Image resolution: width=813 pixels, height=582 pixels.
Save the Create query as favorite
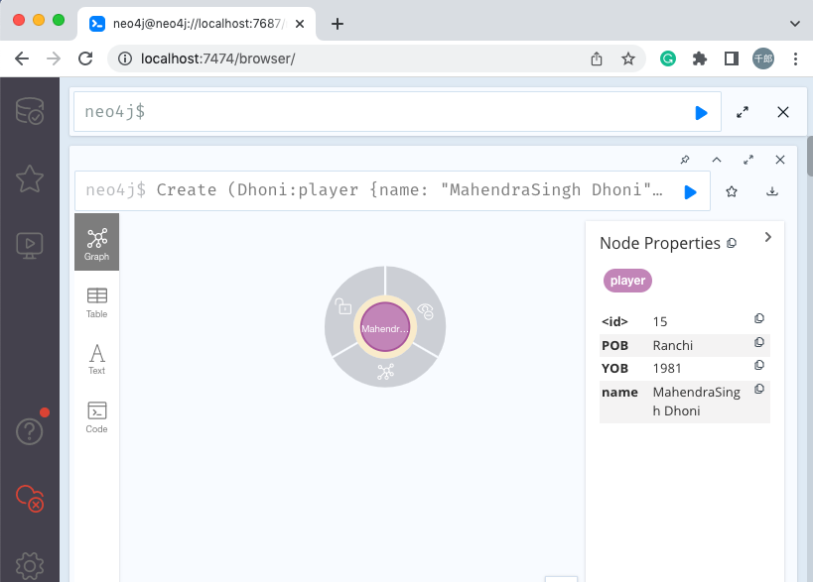[x=732, y=192]
